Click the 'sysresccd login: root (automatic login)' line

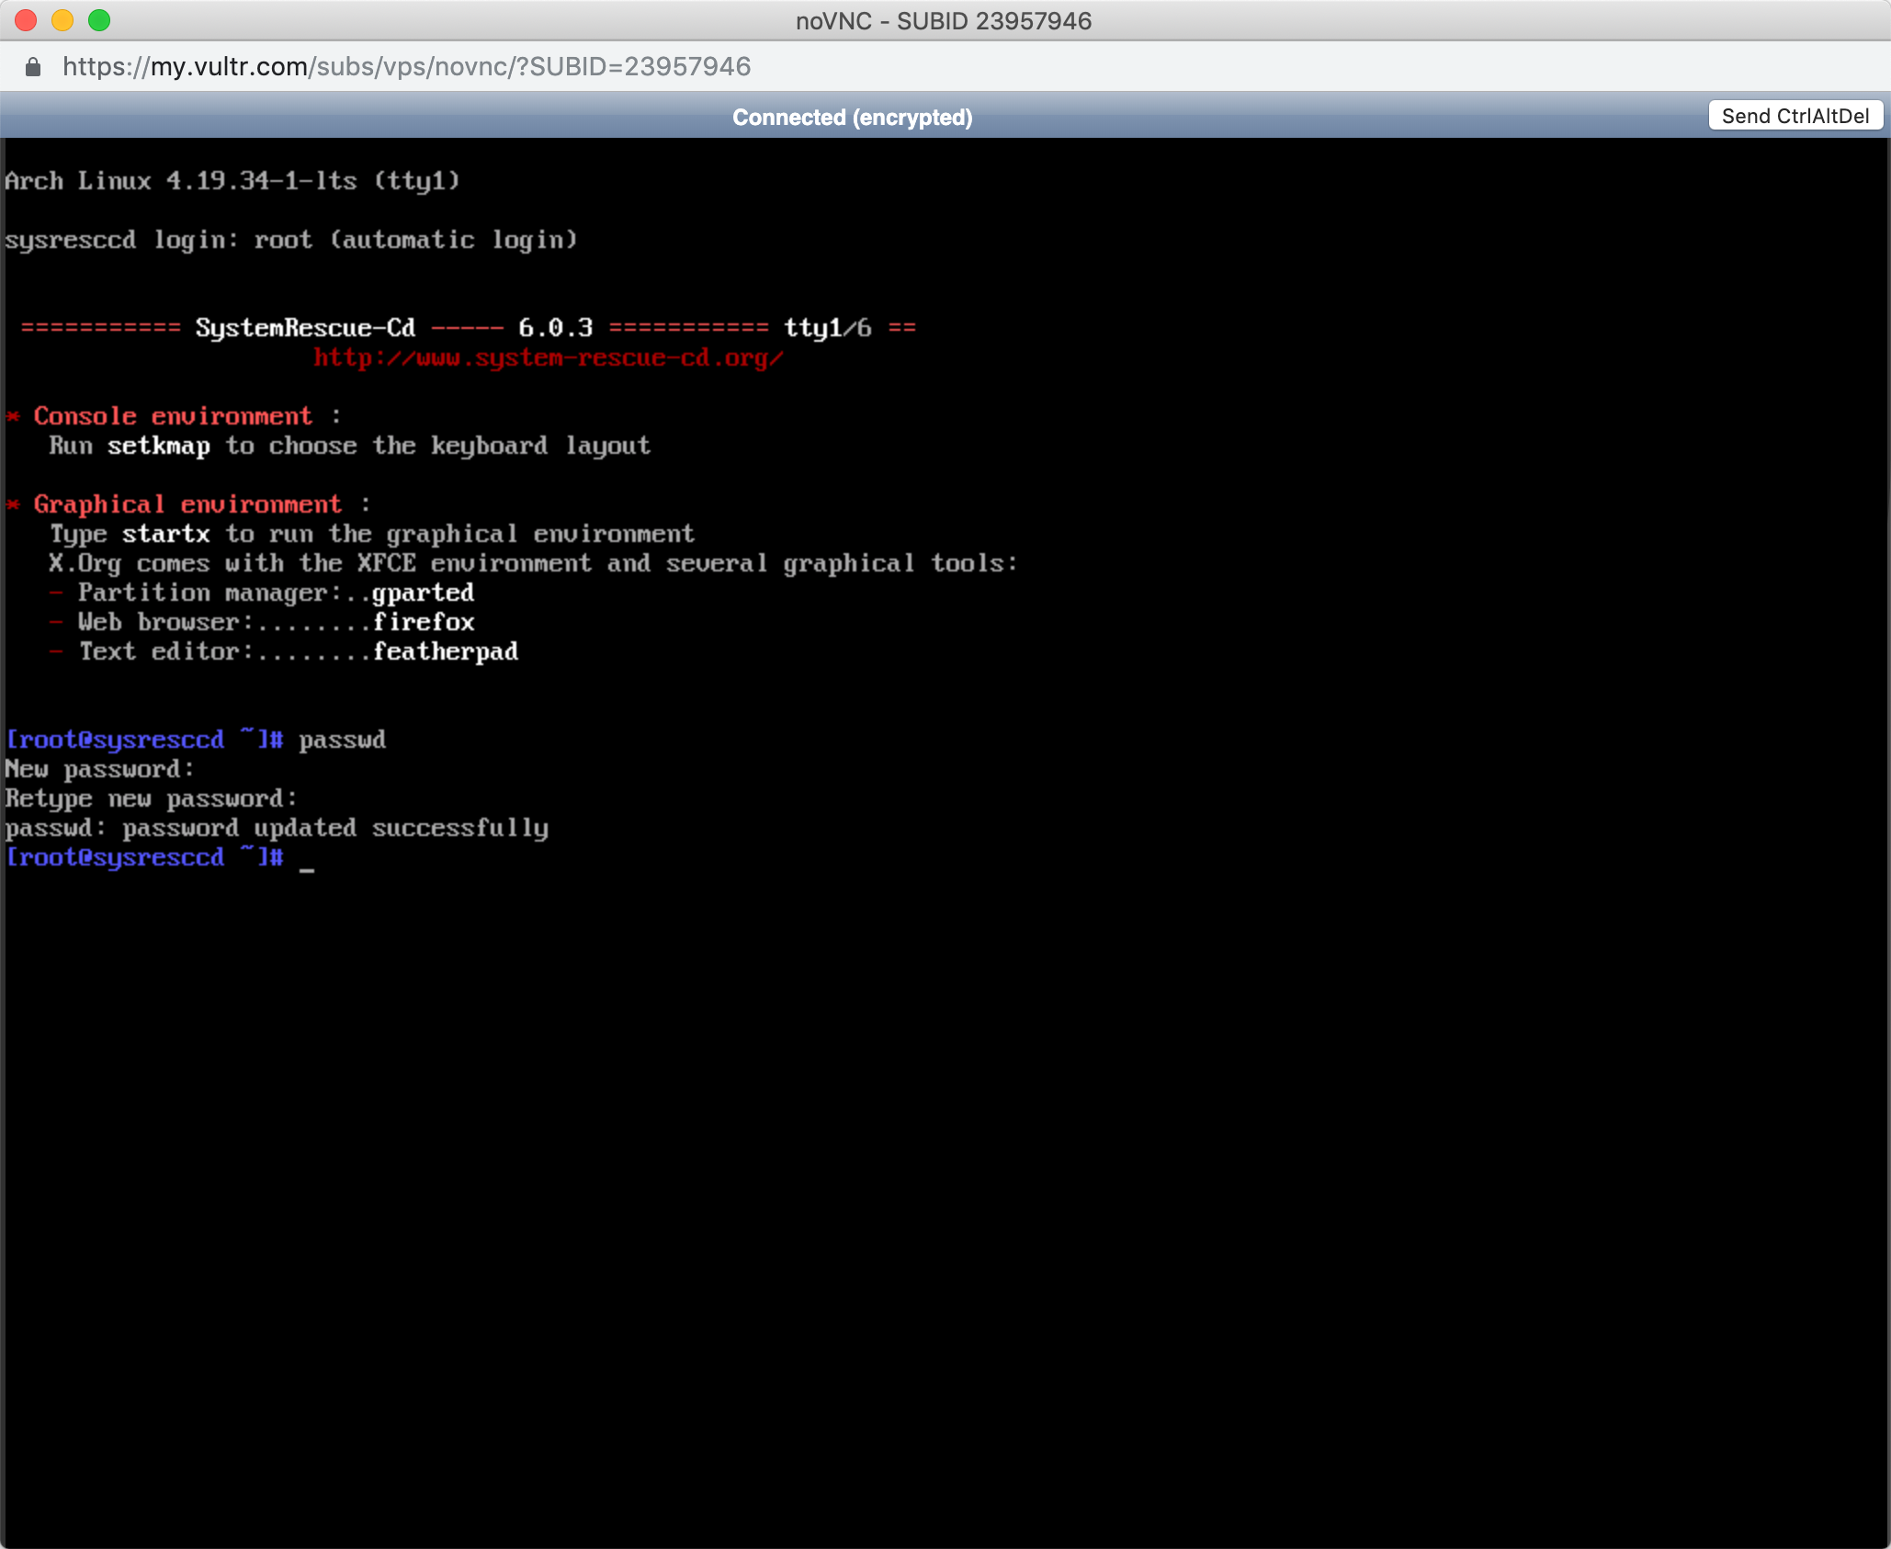click(x=291, y=240)
